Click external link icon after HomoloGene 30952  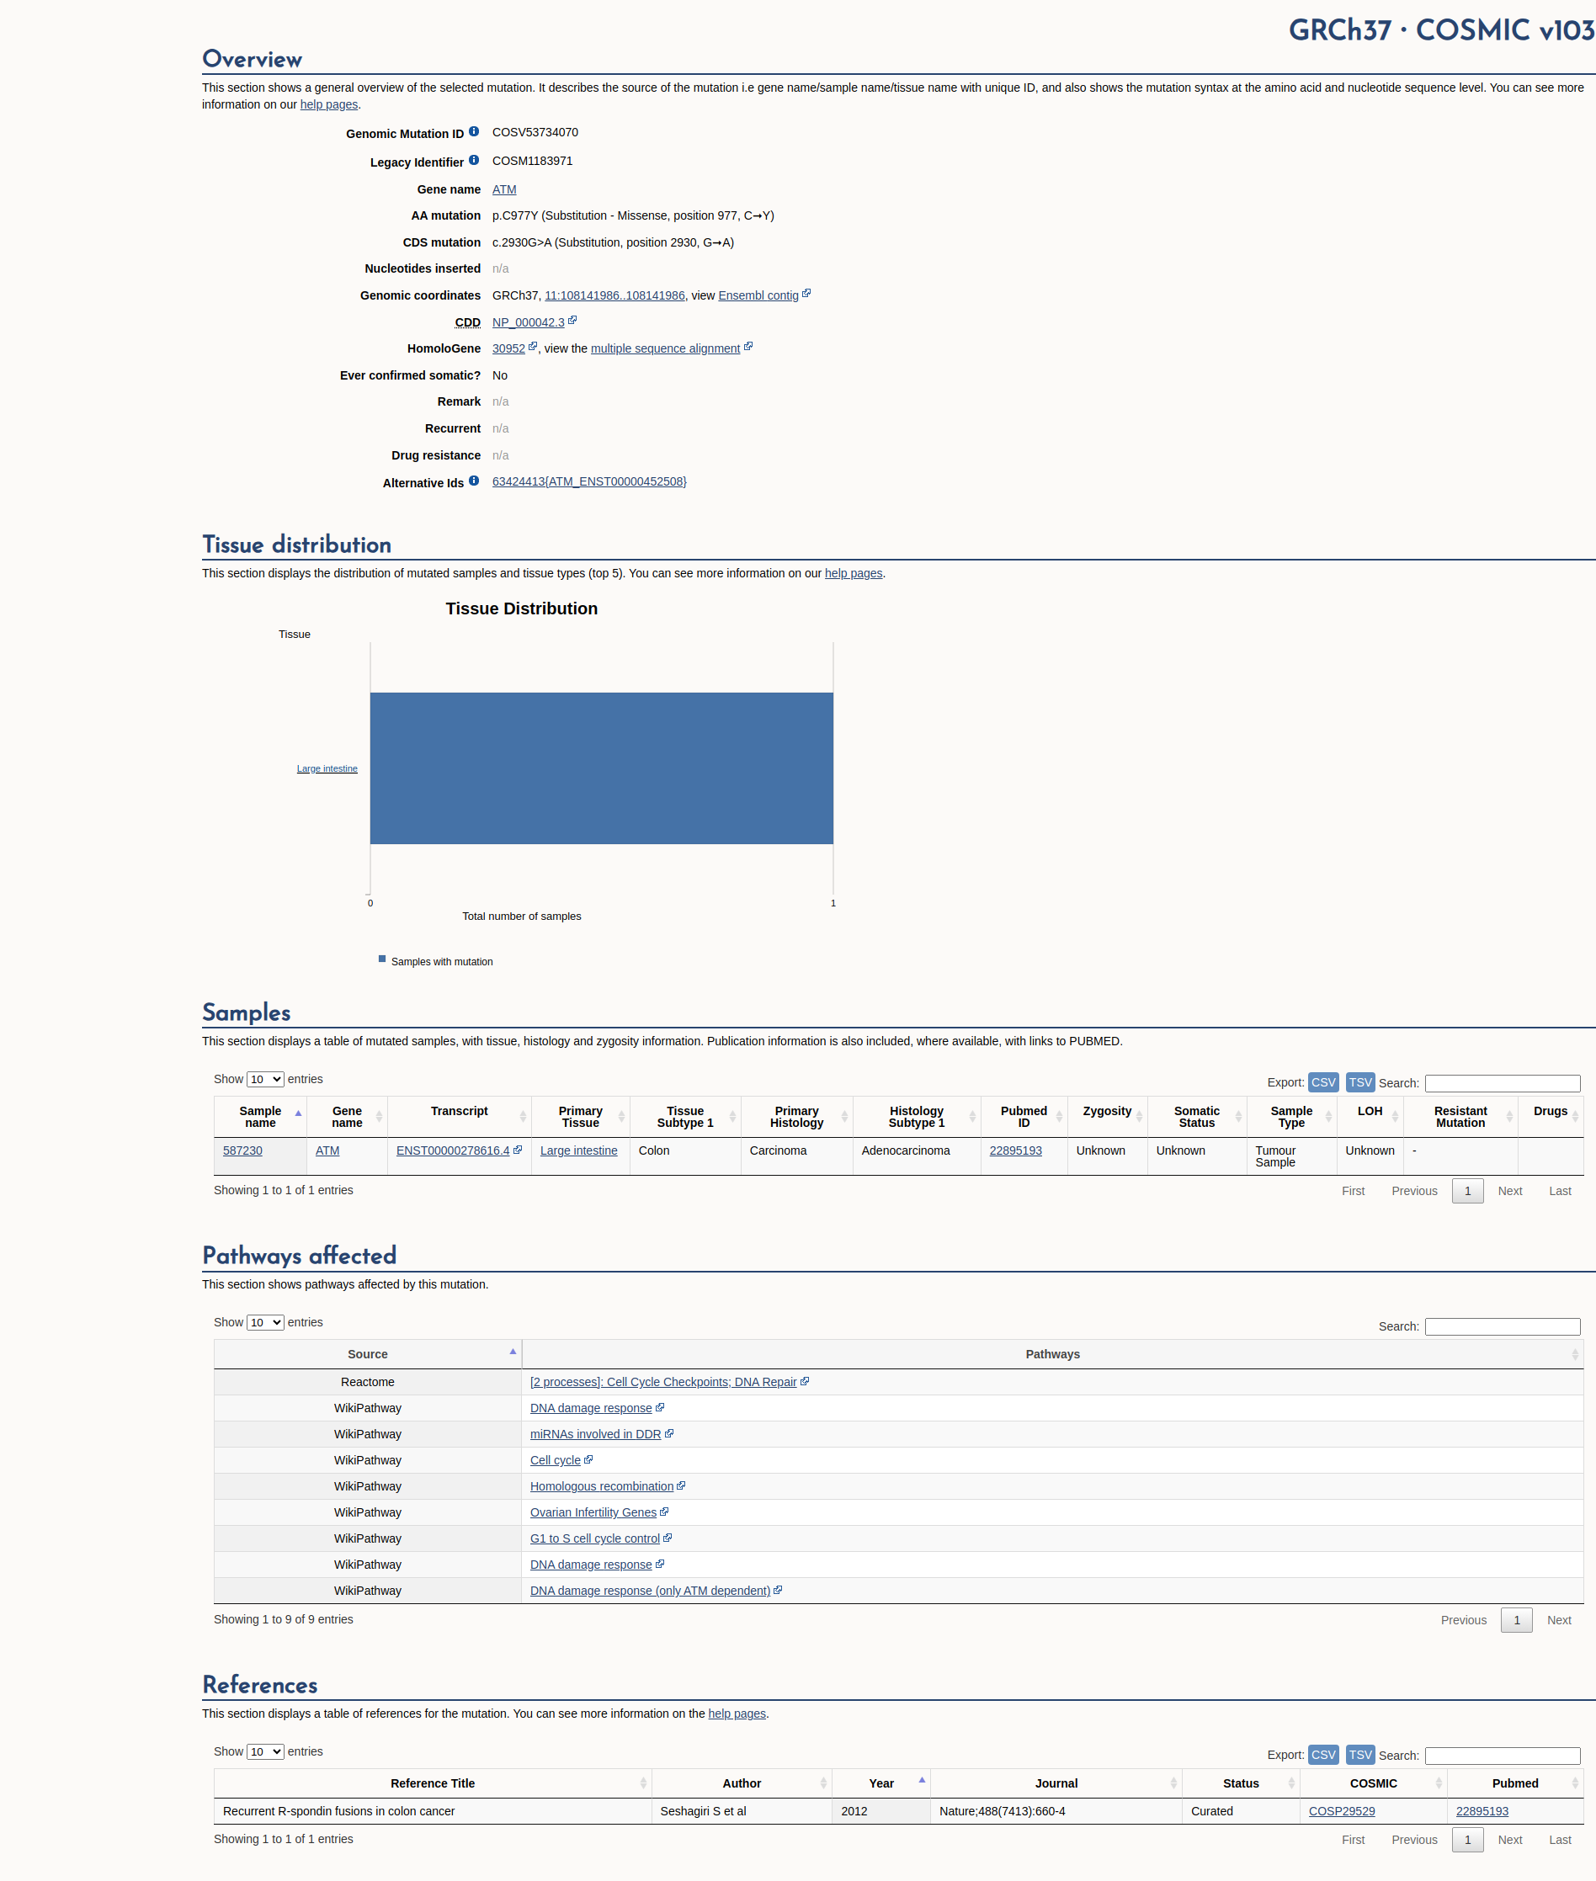coord(533,347)
